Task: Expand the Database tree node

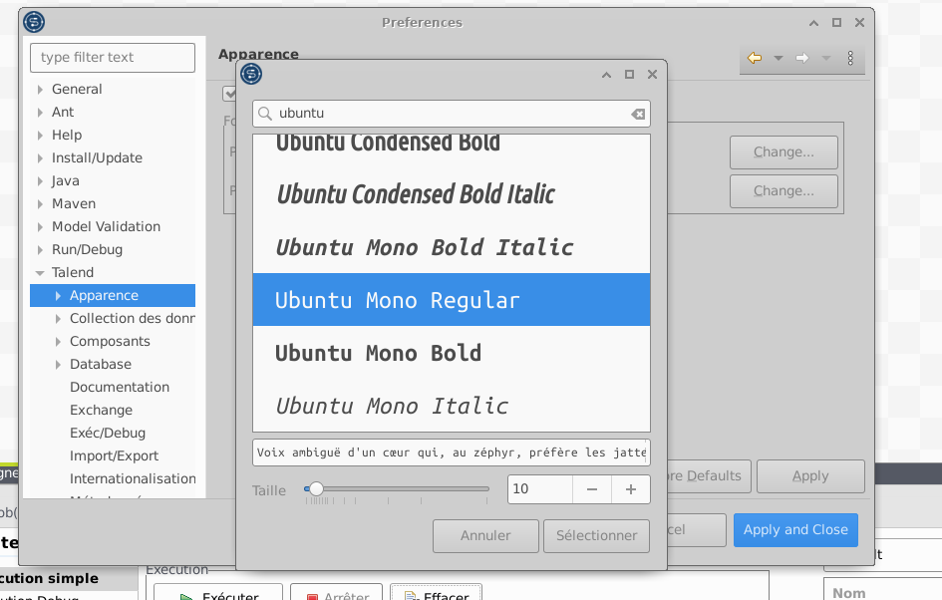Action: (58, 365)
